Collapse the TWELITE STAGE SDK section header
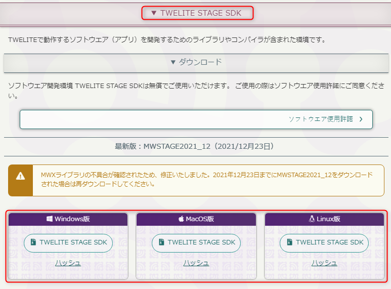This screenshot has width=391, height=289. (x=197, y=13)
